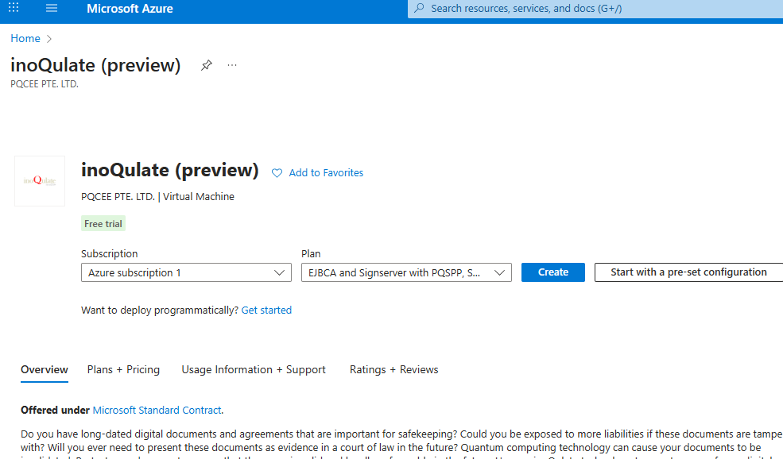Add inoQulate to Favorites
Viewport: 783px width, 459px height.
pos(326,172)
